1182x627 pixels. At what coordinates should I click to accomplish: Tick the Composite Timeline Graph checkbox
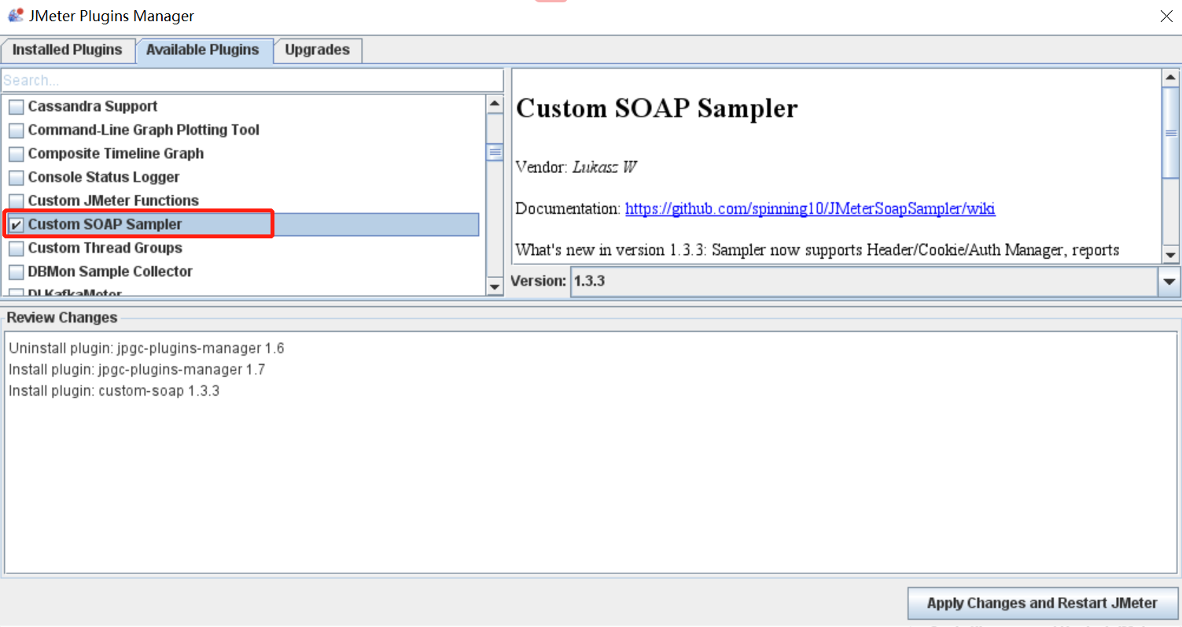point(17,154)
